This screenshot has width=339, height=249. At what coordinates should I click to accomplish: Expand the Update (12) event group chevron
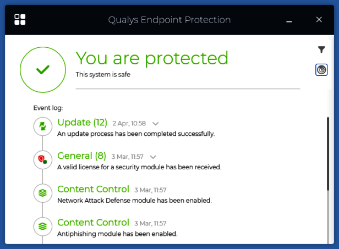(x=155, y=124)
